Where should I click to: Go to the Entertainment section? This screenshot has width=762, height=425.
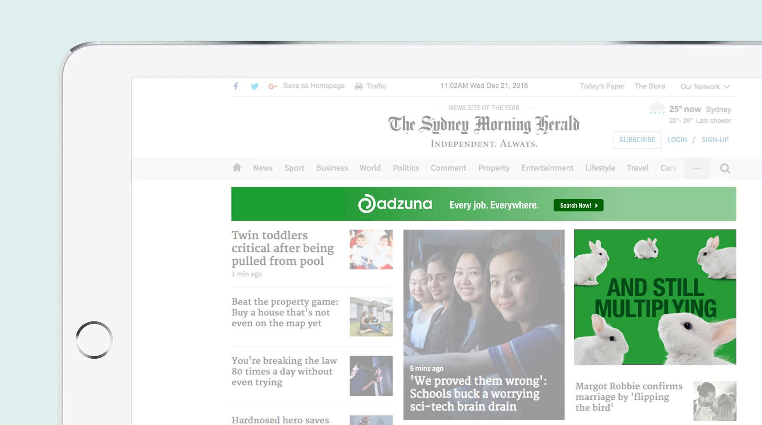tap(547, 168)
